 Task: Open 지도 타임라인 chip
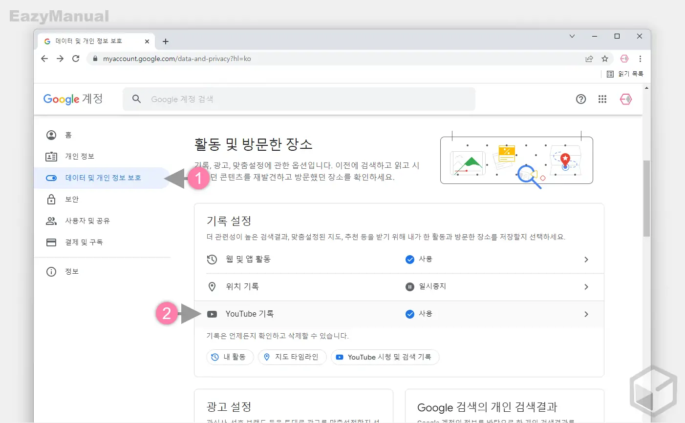pyautogui.click(x=292, y=357)
